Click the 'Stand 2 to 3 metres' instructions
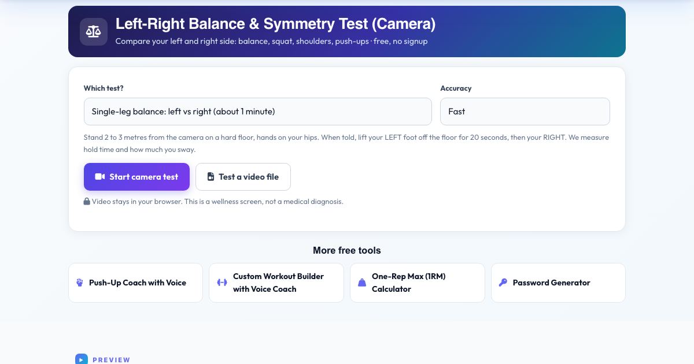The height and width of the screenshot is (364, 694). 346,143
